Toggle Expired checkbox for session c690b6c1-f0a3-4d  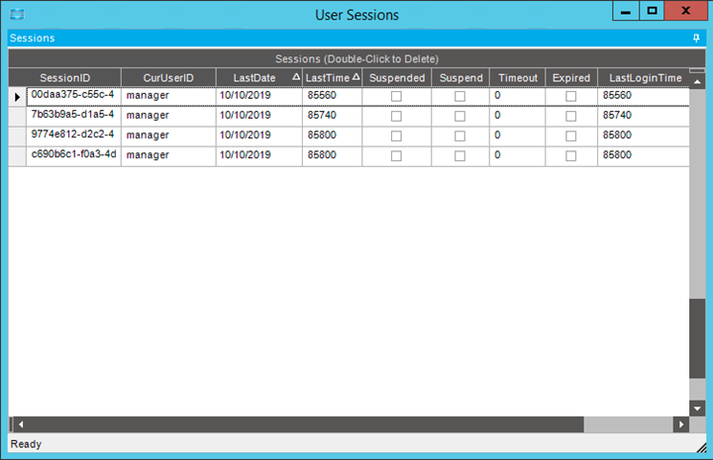point(570,156)
